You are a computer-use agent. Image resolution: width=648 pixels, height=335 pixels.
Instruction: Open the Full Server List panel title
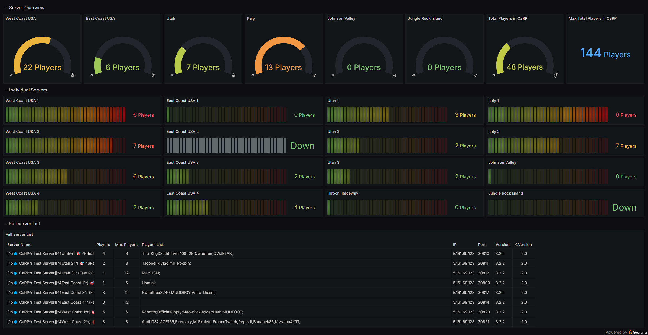pyautogui.click(x=19, y=234)
